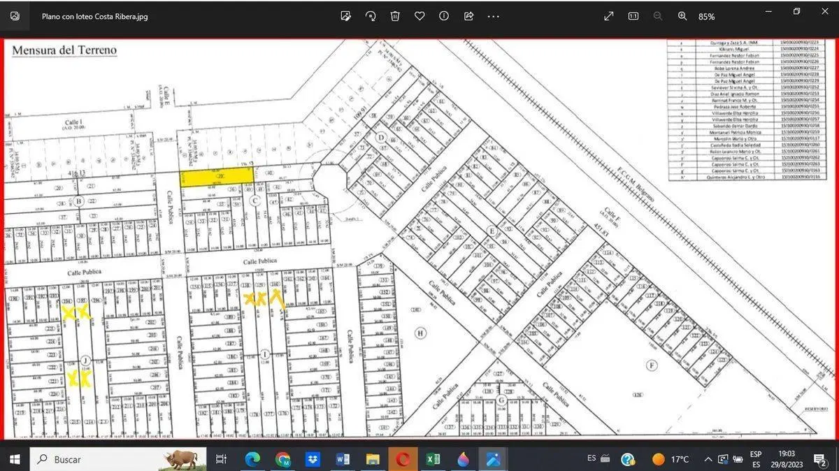839x471 pixels.
Task: Open Google Chrome from the taskbar
Action: (x=282, y=459)
